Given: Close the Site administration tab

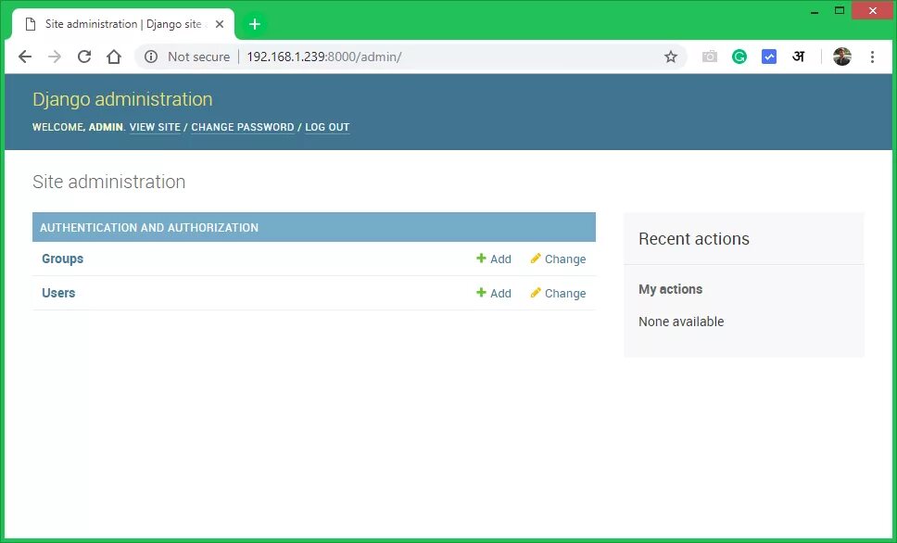Looking at the screenshot, I should pos(220,24).
